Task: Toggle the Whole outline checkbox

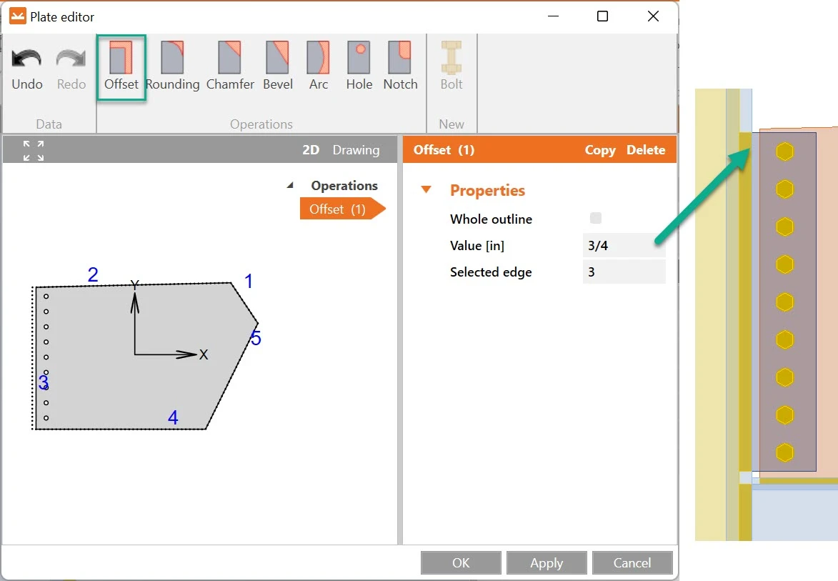Action: [595, 218]
